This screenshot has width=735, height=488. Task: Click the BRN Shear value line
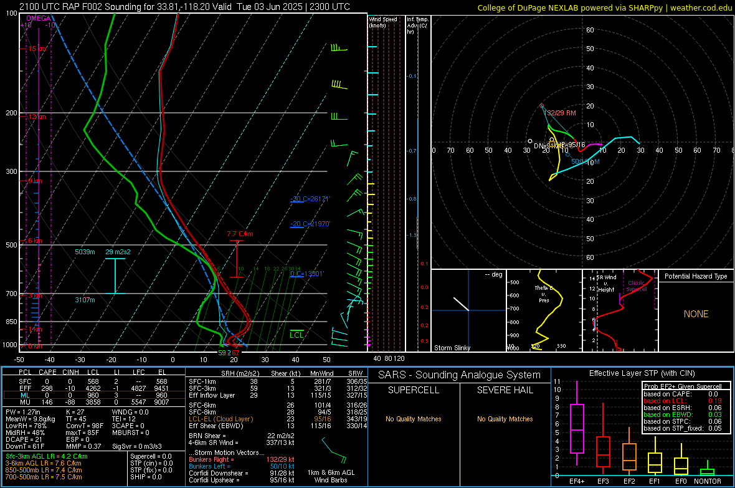click(242, 436)
